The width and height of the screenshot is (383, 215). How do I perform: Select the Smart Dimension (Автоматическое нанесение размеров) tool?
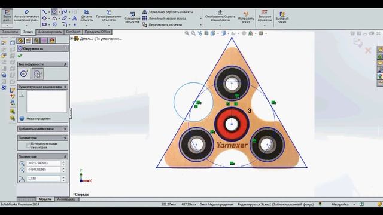tap(26, 16)
